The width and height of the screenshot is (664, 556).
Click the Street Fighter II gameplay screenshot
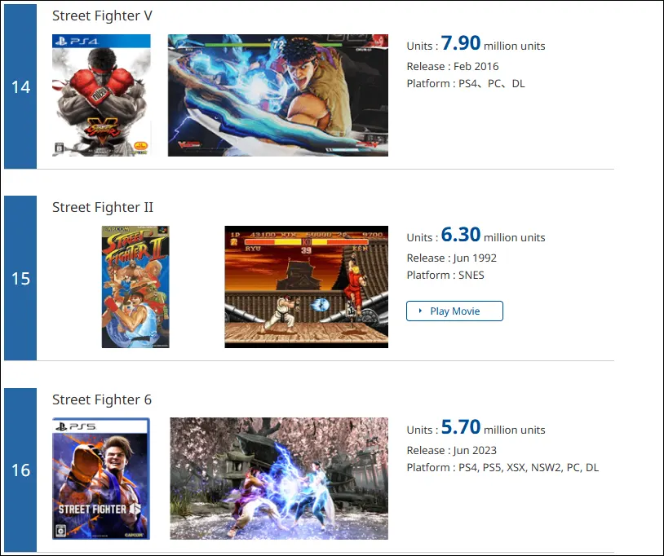tap(306, 287)
